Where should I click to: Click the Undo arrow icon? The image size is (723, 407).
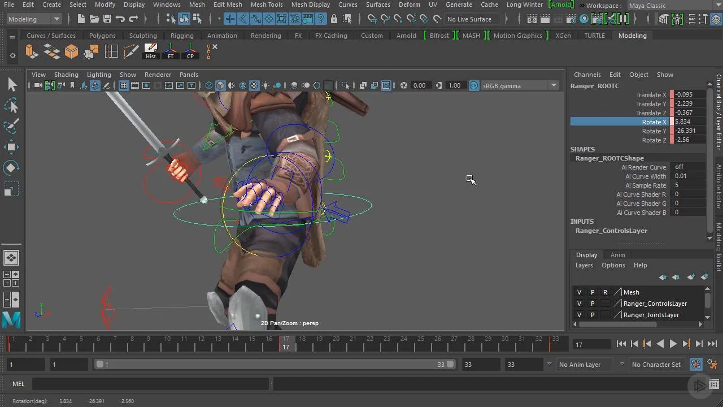[120, 19]
